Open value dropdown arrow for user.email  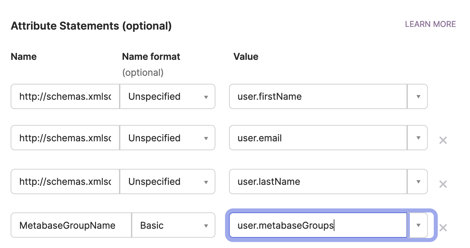click(418, 138)
